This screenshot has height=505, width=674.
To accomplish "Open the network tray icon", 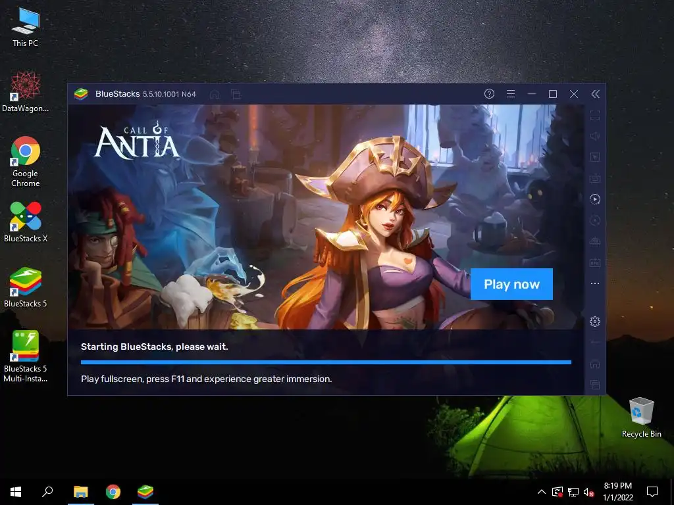I will [x=573, y=492].
